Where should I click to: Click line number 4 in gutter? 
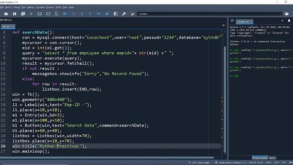pos(4,33)
